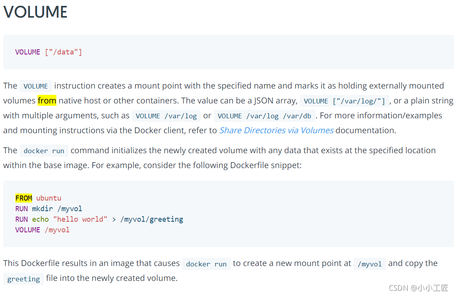Click the RUN mkdir /myvol code line
Screen dimensions: 454x295
coord(49,209)
